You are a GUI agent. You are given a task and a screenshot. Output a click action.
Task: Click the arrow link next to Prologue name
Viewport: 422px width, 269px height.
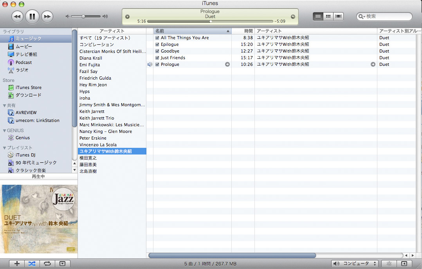pos(227,64)
